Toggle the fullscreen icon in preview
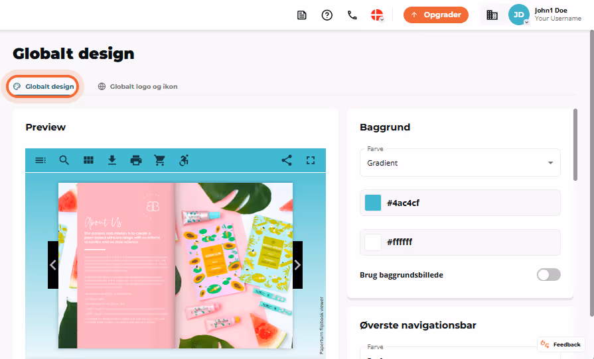The width and height of the screenshot is (594, 359). (311, 160)
